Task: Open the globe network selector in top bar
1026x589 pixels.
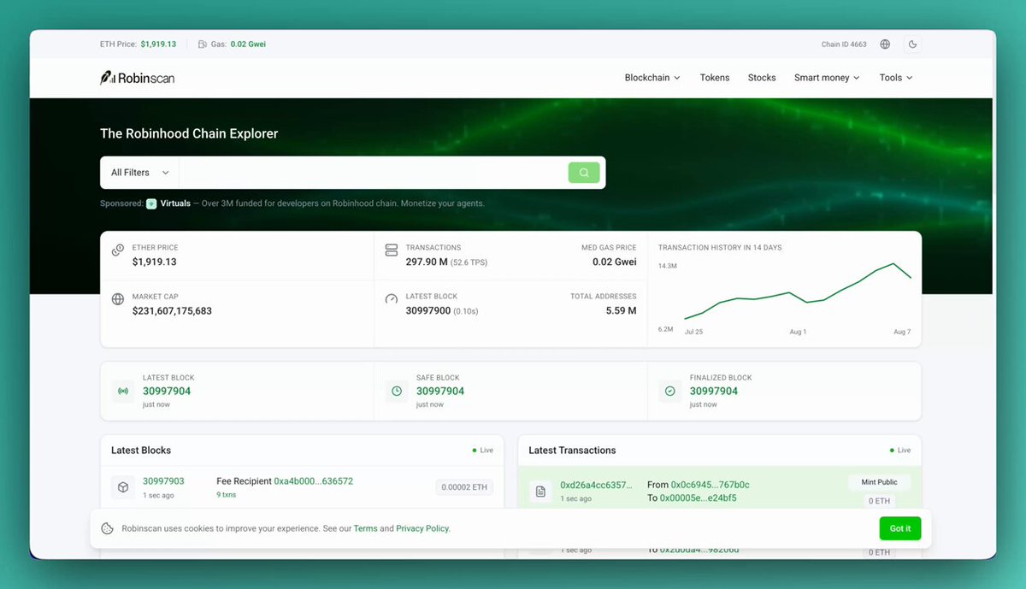Action: 885,44
